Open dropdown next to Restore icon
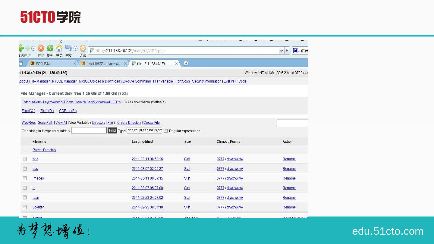 (75, 48)
